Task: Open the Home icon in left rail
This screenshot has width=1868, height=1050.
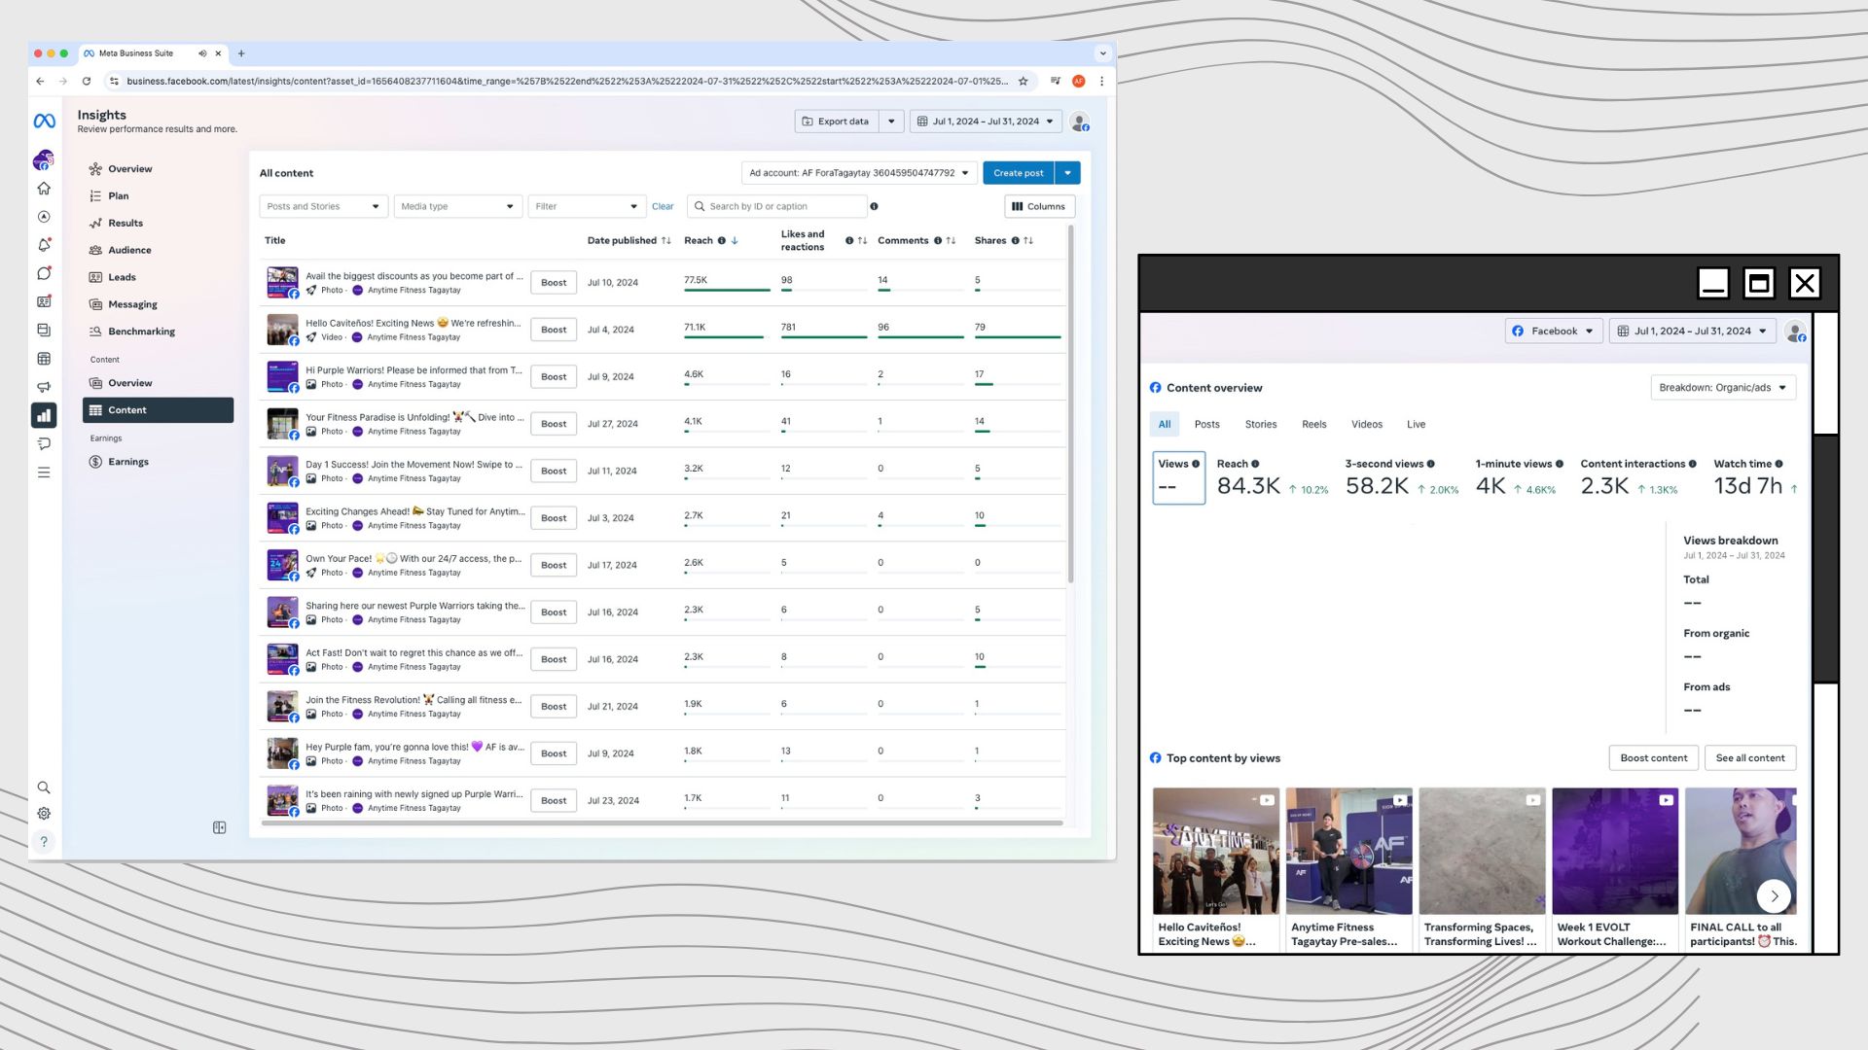Action: pos(44,189)
